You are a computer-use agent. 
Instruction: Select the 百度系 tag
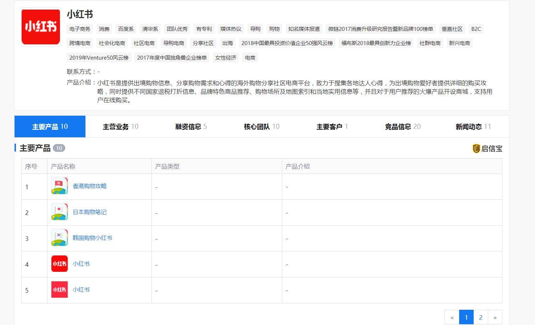click(126, 29)
